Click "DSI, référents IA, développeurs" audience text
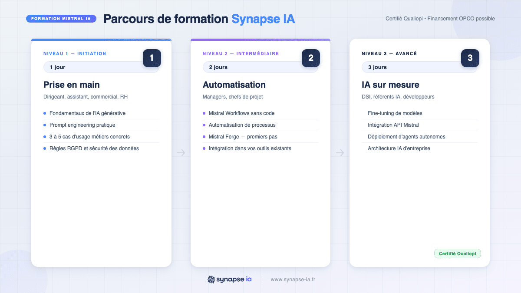521x293 pixels. [x=398, y=97]
